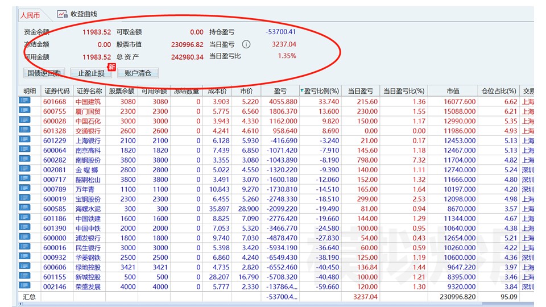Click the 总资产 value 242980.34
Screen dimensions: 546x307
pos(187,57)
